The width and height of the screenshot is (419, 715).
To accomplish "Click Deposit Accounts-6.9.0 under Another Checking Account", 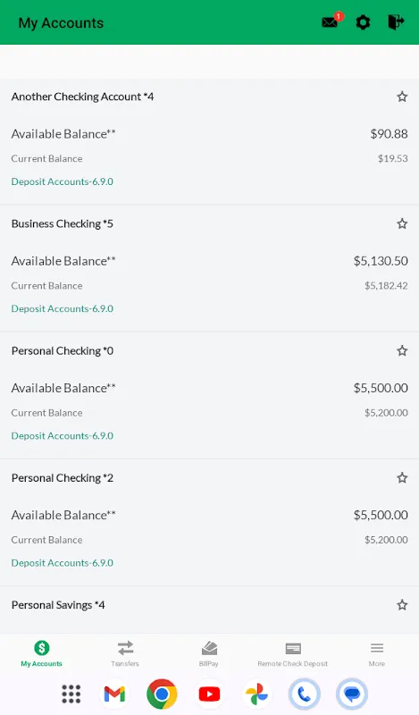I will click(63, 181).
